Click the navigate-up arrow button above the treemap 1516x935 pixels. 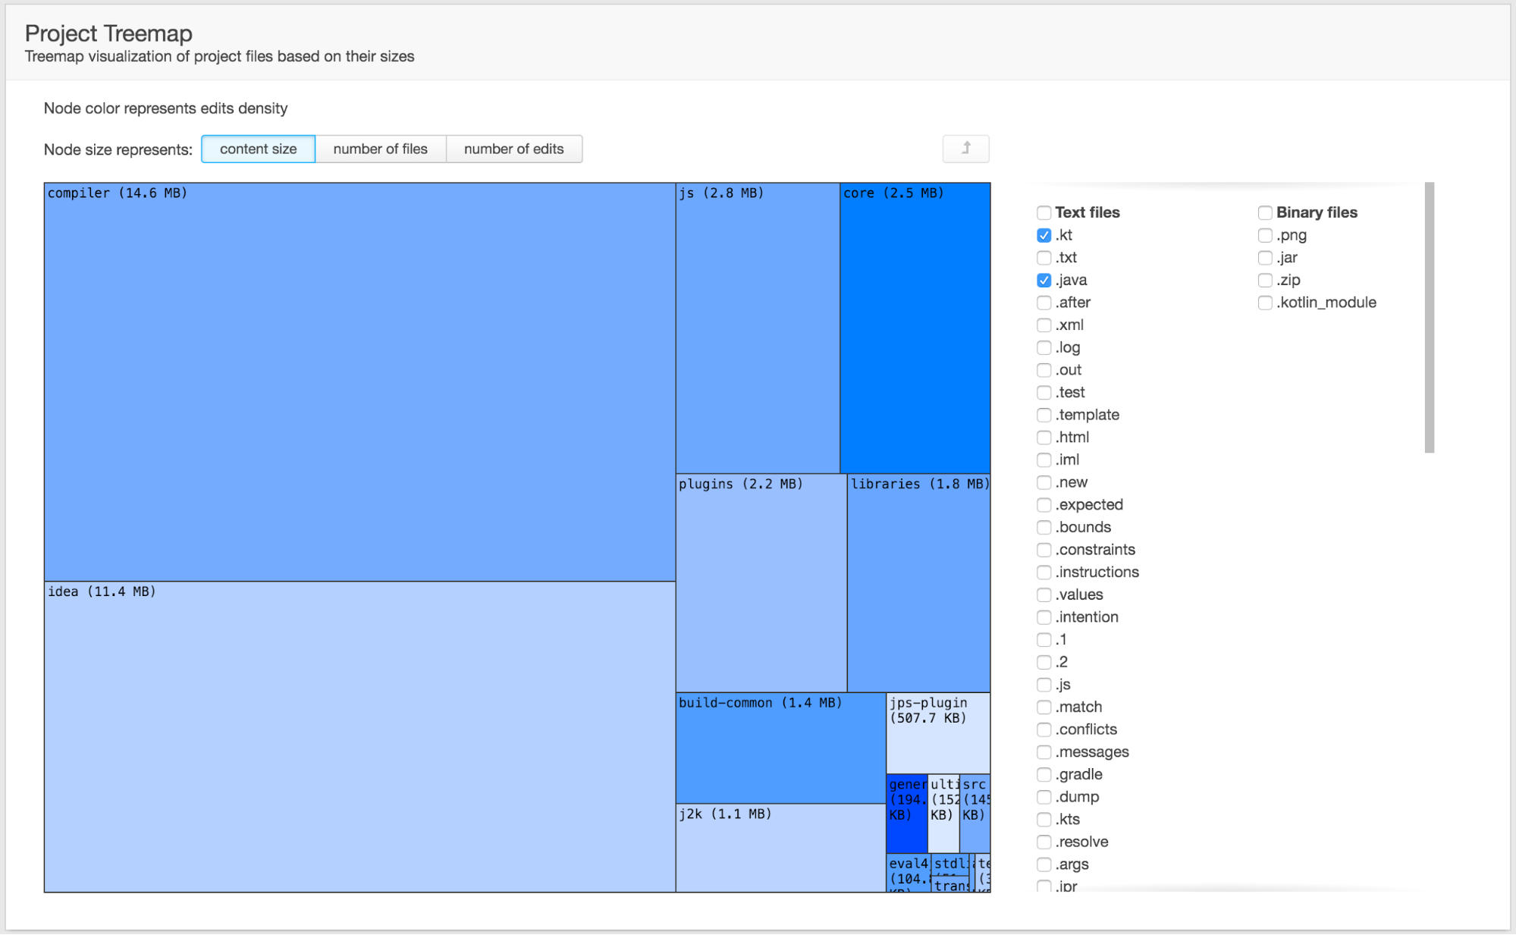click(x=965, y=149)
